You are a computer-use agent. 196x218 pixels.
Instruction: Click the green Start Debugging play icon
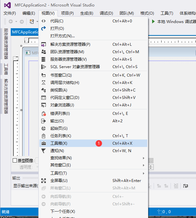coord(153,21)
